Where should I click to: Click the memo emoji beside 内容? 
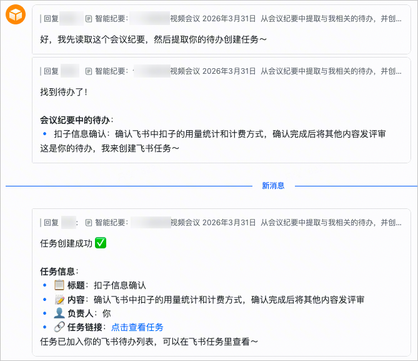(x=59, y=300)
